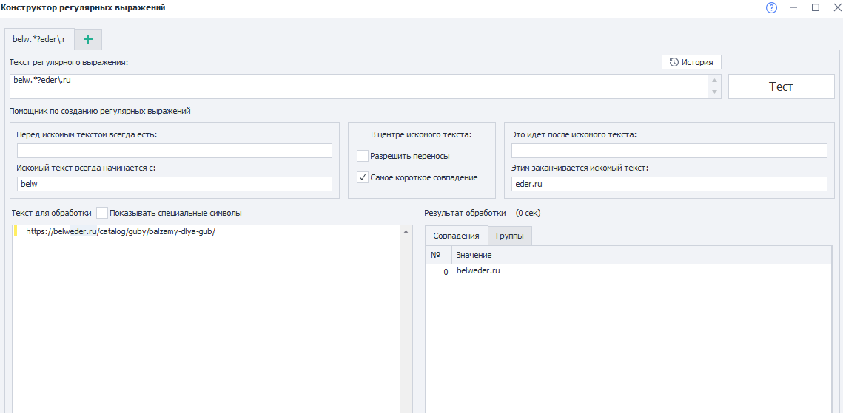Run the regex with Тест button

(781, 86)
